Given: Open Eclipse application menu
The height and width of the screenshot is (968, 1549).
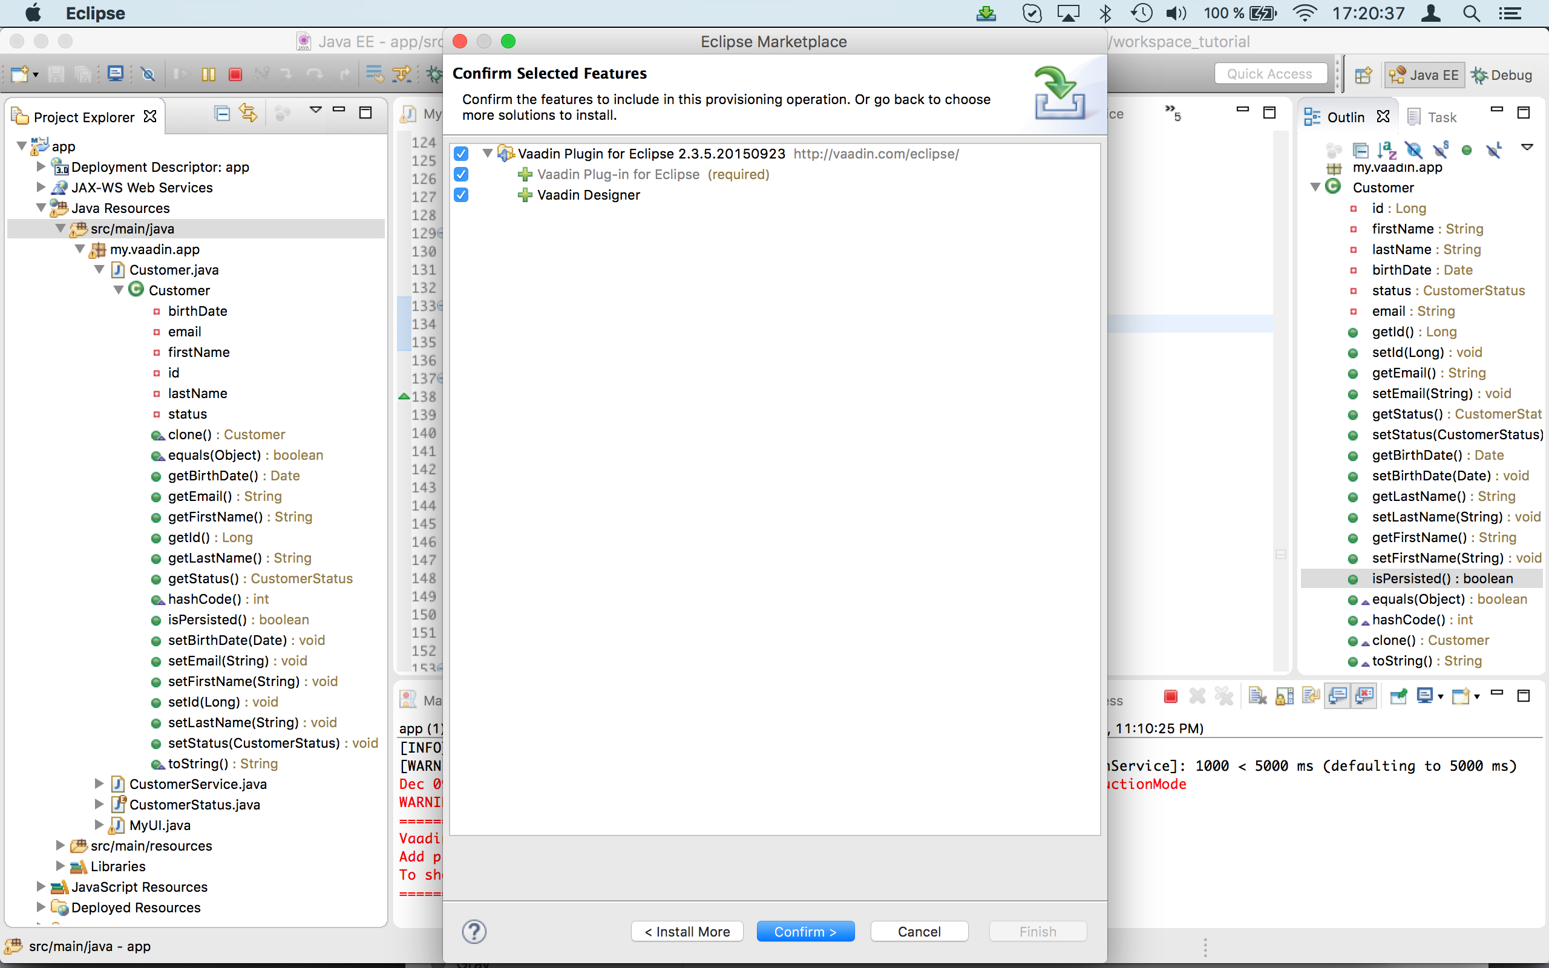Looking at the screenshot, I should (96, 13).
